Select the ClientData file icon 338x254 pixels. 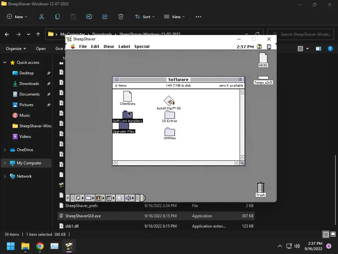pyautogui.click(x=127, y=96)
